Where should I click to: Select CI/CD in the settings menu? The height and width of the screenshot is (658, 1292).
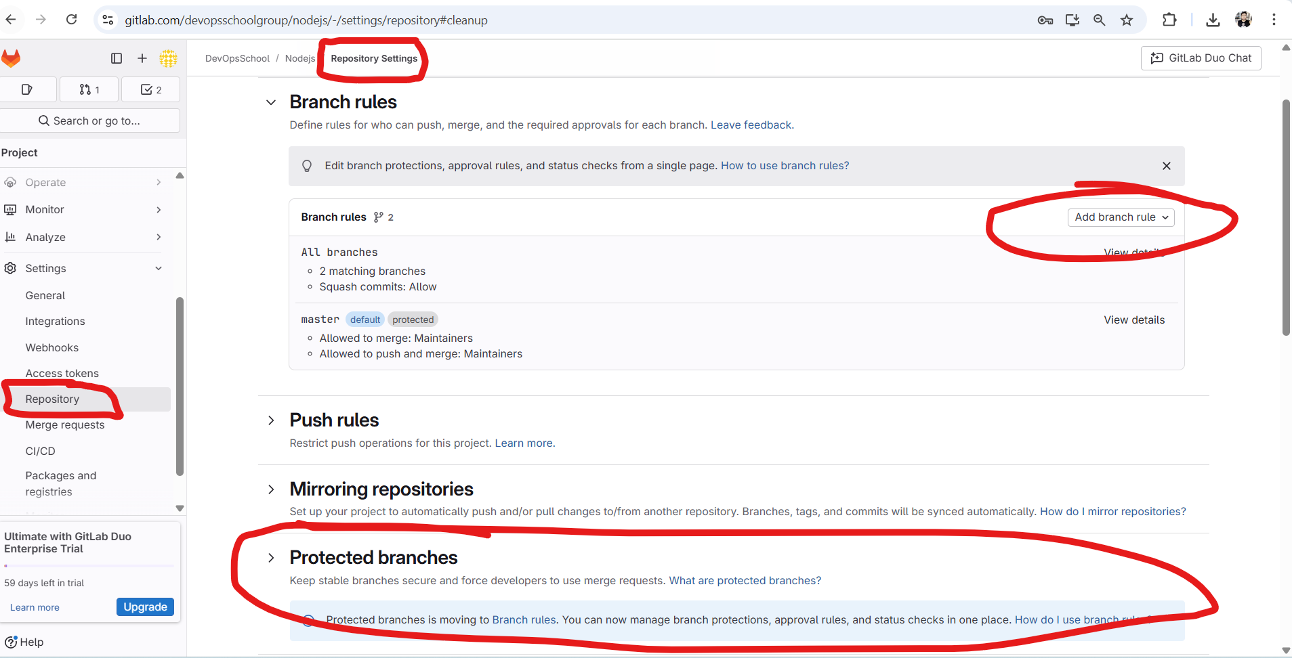click(x=41, y=451)
